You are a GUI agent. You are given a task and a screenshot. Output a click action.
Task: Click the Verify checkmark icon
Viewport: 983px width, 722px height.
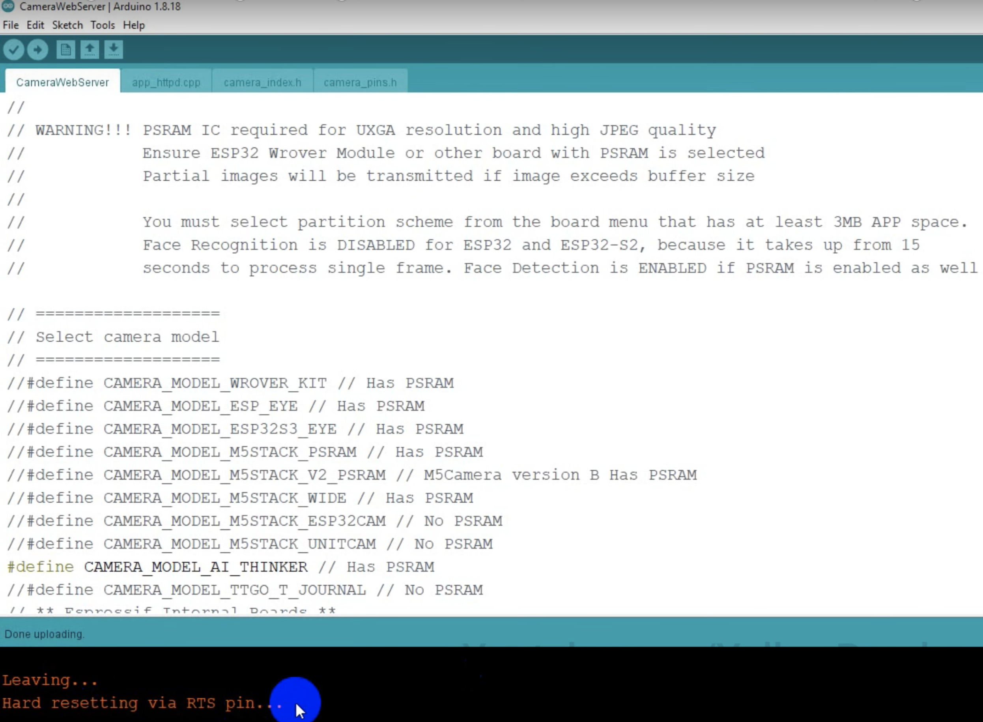13,50
